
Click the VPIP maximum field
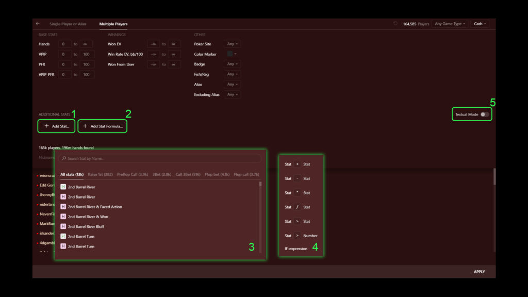(x=87, y=54)
